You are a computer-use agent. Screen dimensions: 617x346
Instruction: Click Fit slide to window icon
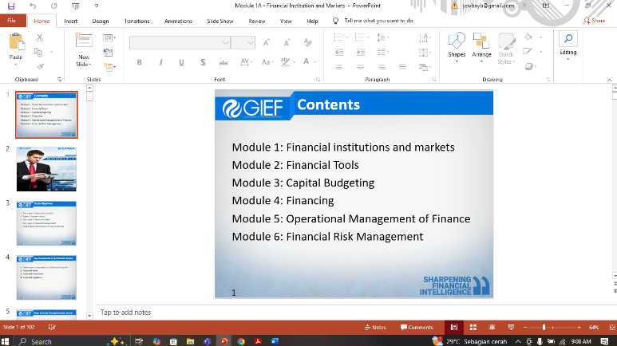coord(611,327)
